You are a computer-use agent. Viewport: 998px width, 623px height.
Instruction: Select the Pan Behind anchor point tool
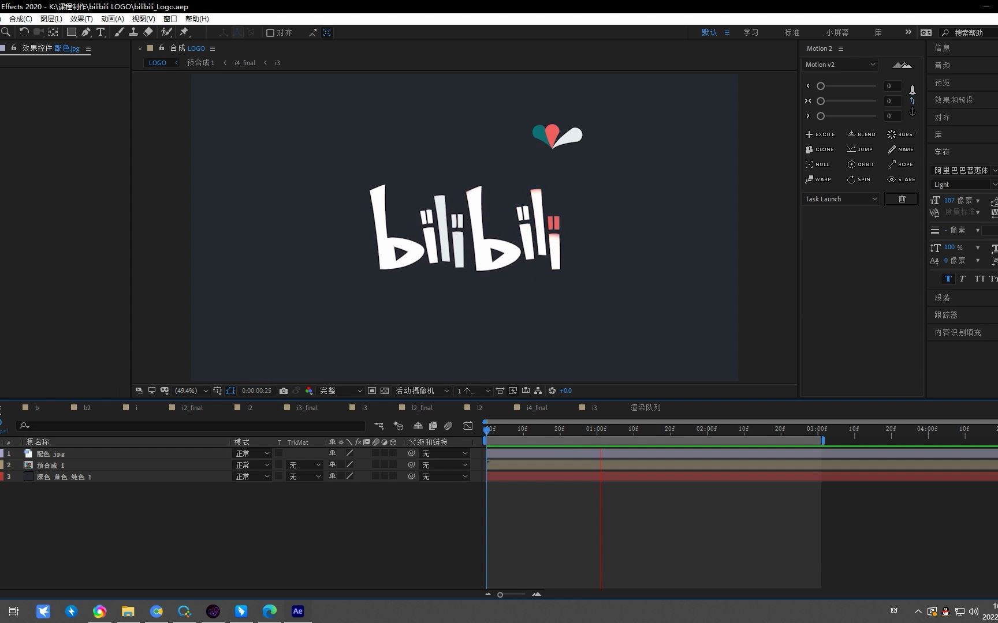point(53,32)
